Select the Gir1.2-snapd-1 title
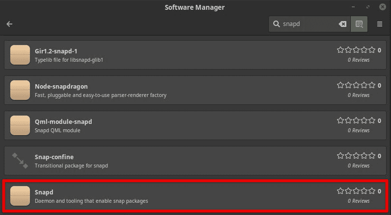The width and height of the screenshot is (391, 215). (x=56, y=51)
